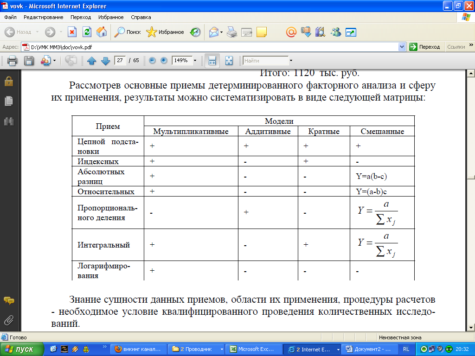
Task: Open the Attachments paperclip panel
Action: [8, 320]
